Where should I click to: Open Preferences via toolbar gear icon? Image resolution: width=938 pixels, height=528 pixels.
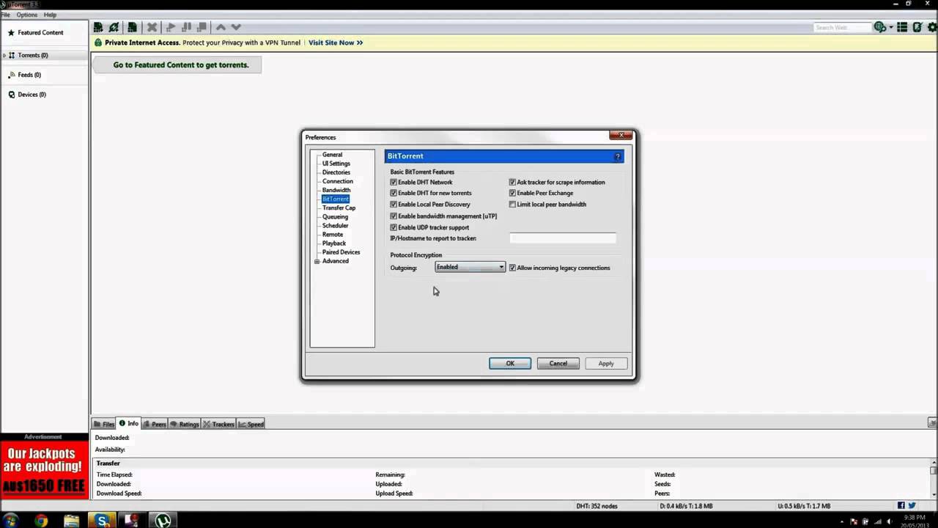932,27
